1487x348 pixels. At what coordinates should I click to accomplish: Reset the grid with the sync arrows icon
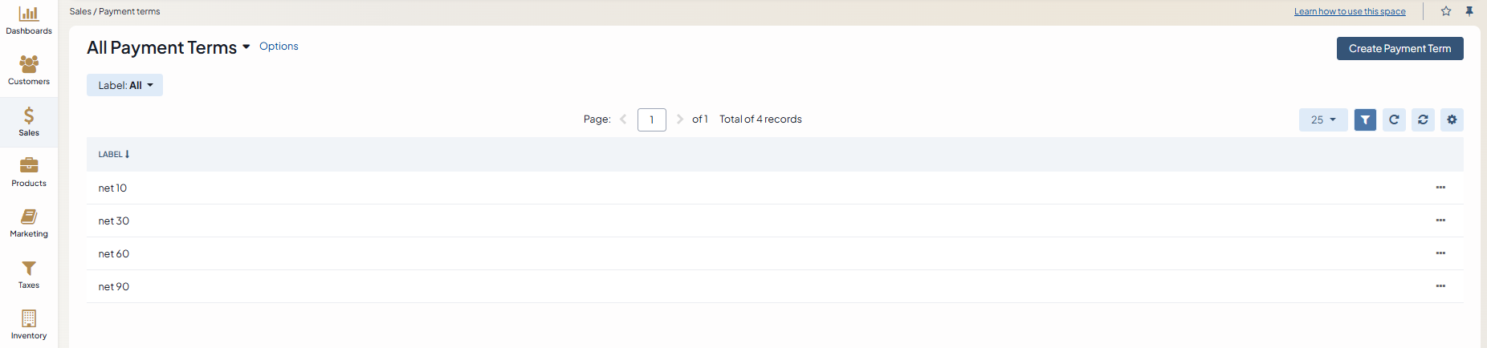click(1423, 119)
